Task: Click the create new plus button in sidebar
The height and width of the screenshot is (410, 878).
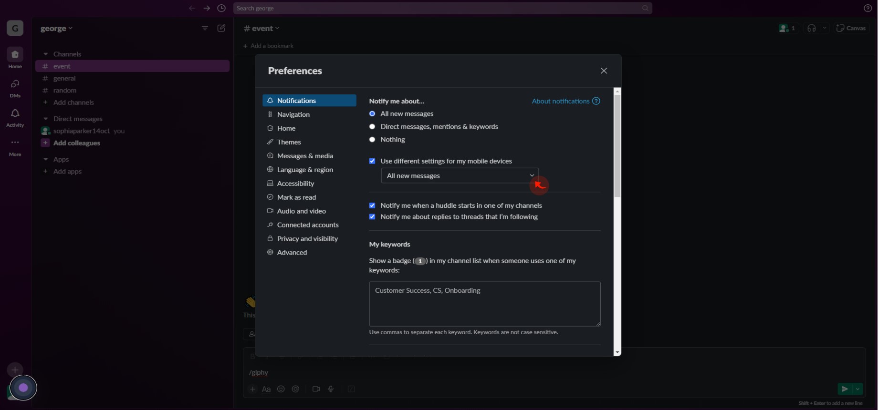Action: point(15,369)
